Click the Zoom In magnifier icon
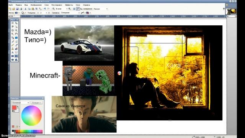This screenshot has height=138, width=245. click(70, 9)
